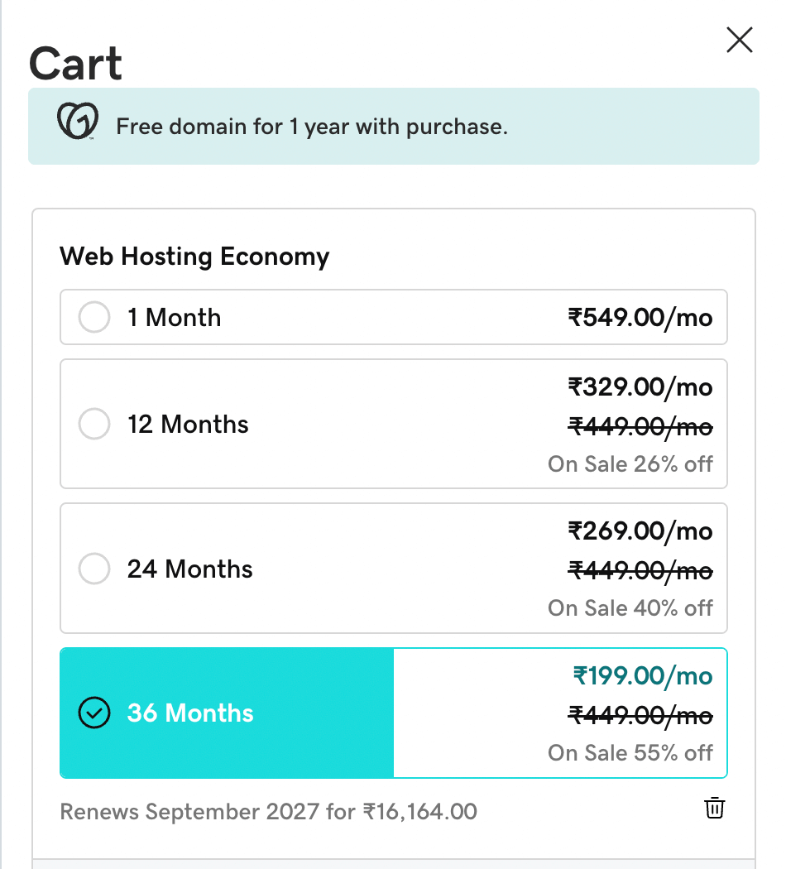The image size is (786, 869).
Task: Click the "On Sale 40% off" label
Action: click(630, 608)
